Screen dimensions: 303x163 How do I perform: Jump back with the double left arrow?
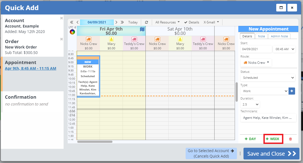(72, 22)
